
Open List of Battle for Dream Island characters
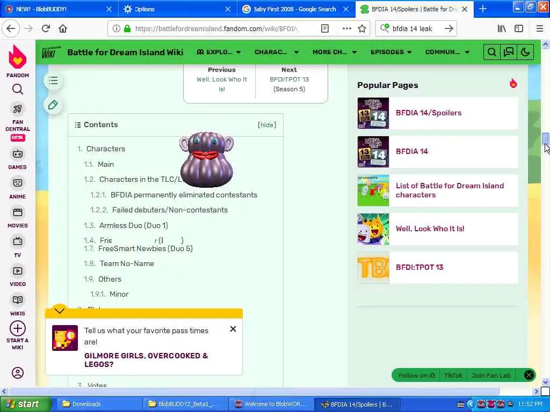tap(450, 190)
